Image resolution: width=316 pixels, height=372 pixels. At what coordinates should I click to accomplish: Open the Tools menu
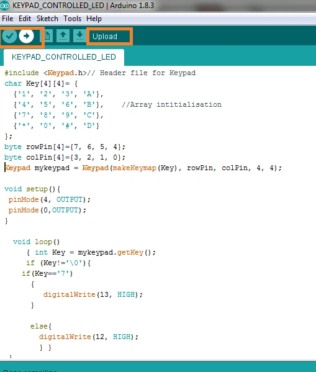[x=73, y=19]
